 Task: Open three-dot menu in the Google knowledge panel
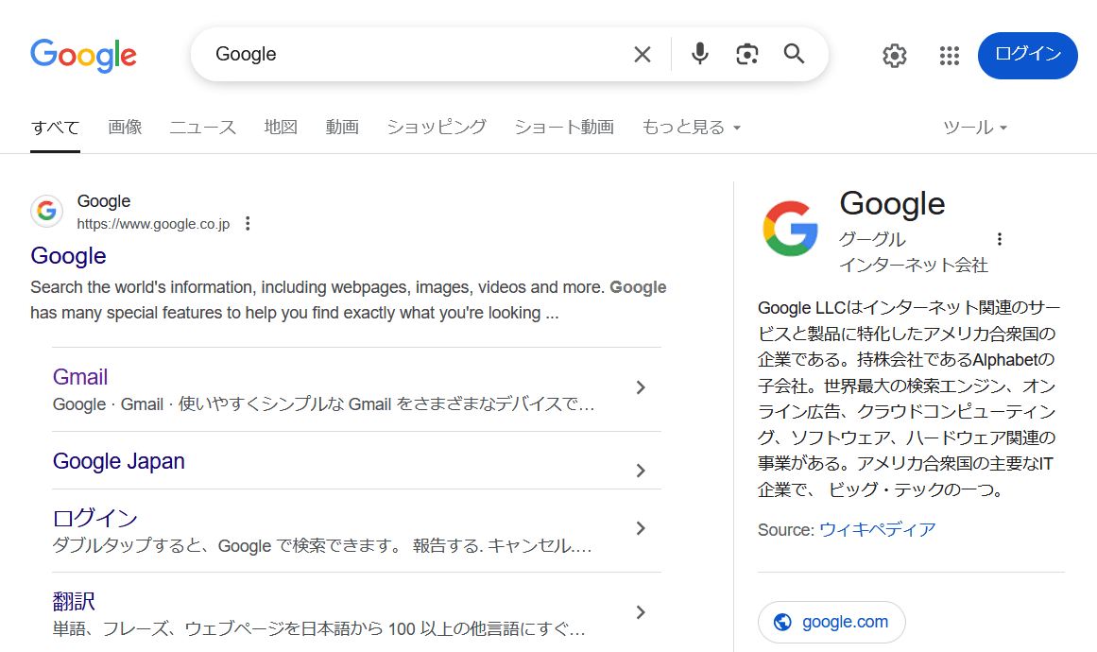coord(999,239)
